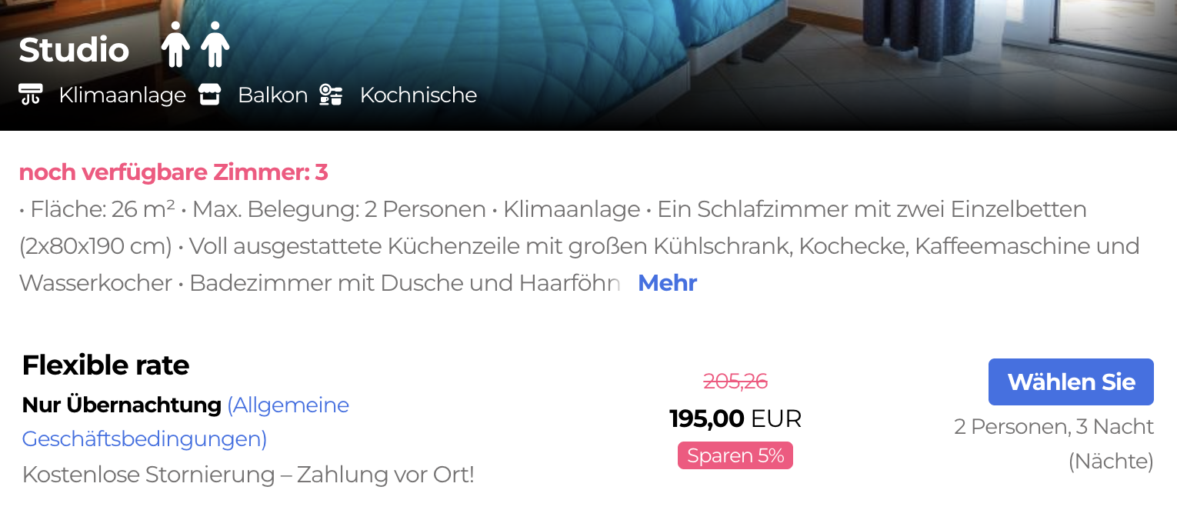Expand room description with Mehr
The image size is (1177, 520).
[x=667, y=283]
